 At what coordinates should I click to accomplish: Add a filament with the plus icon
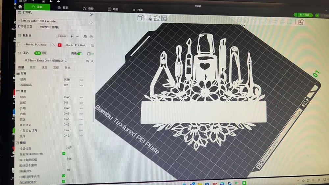71,37
